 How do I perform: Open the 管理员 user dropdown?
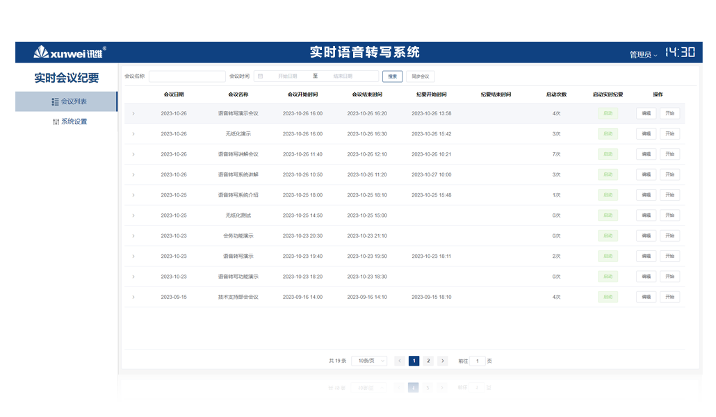(x=643, y=54)
